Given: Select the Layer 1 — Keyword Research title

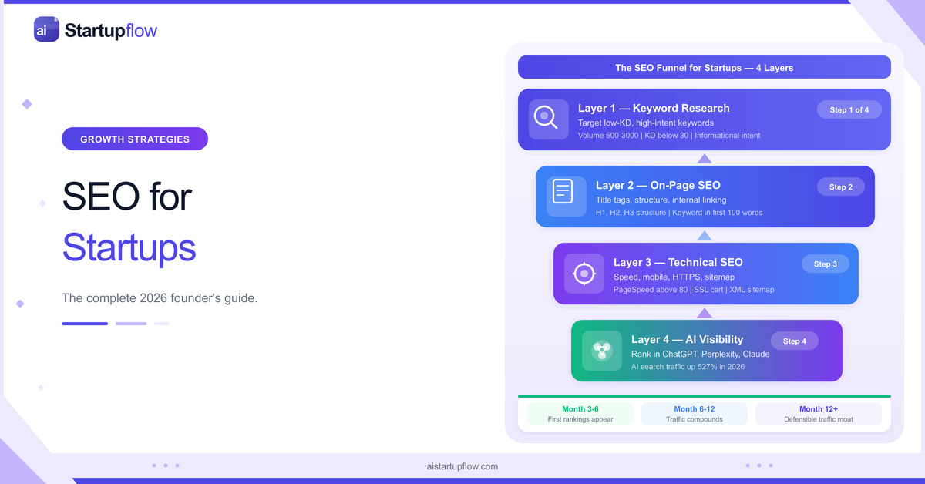Looking at the screenshot, I should [654, 108].
